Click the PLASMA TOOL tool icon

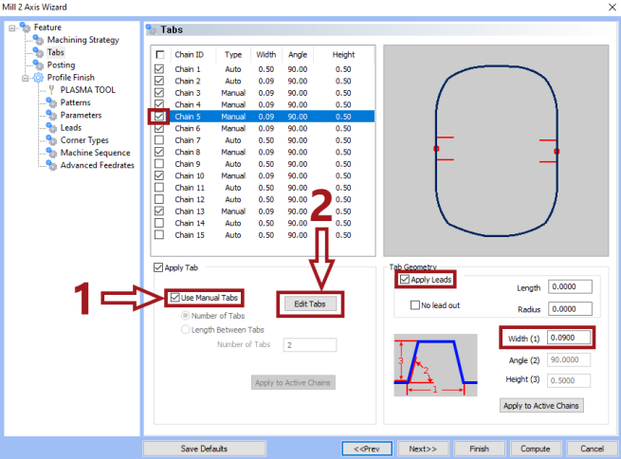tap(51, 90)
